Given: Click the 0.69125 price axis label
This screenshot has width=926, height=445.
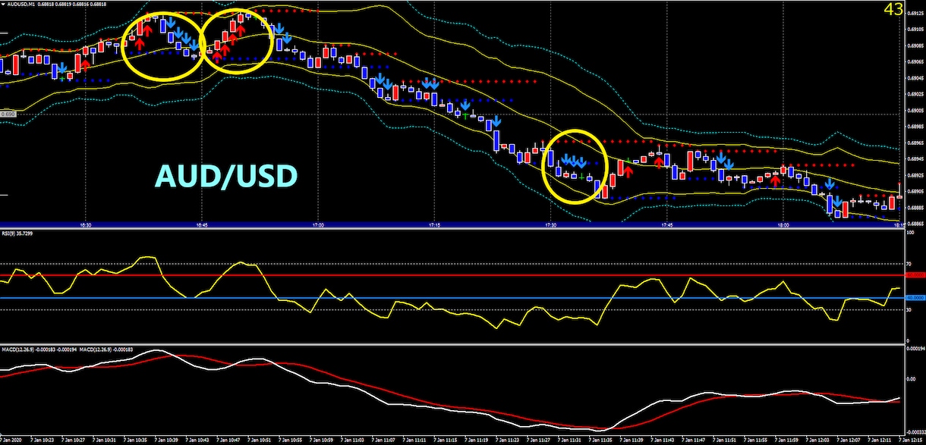Looking at the screenshot, I should pyautogui.click(x=915, y=13).
